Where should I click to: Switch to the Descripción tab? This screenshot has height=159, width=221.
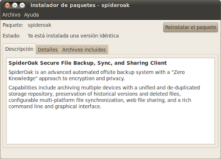click(19, 49)
